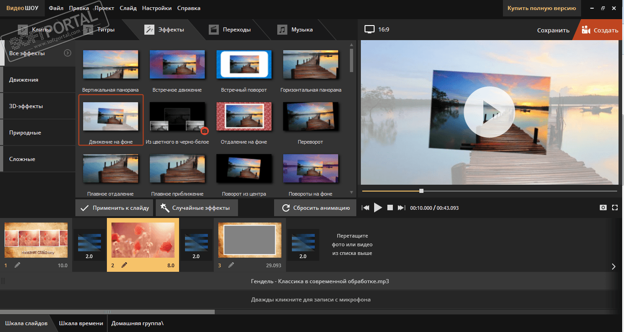The width and height of the screenshot is (624, 332).
Task: Click Сбросить анимацию button
Action: coord(315,208)
